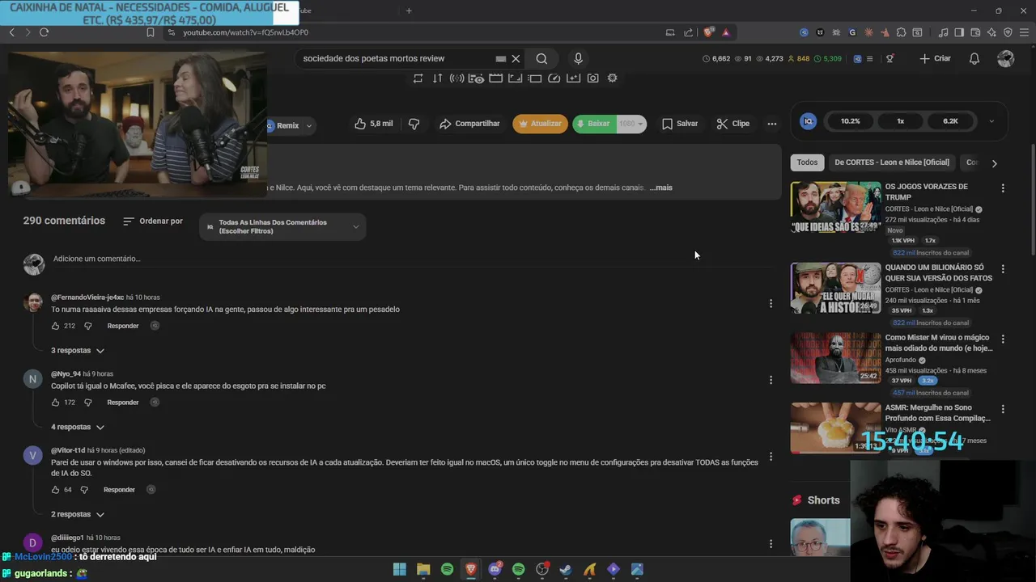
Task: Reply to the Nyo_94 comment
Action: 123,403
